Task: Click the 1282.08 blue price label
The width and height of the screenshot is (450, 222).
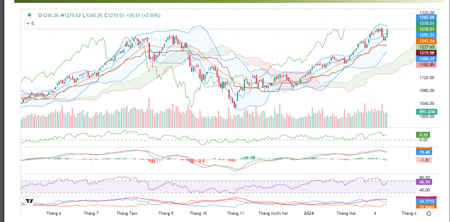Action: pyautogui.click(x=426, y=17)
